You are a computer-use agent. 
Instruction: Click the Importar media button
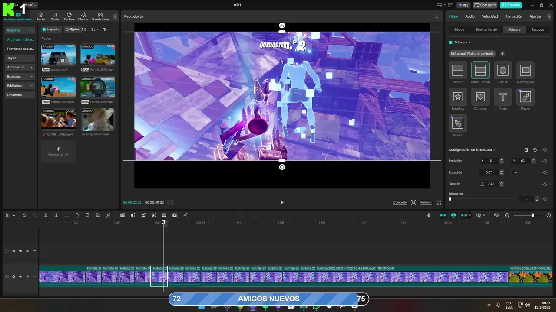[51, 29]
